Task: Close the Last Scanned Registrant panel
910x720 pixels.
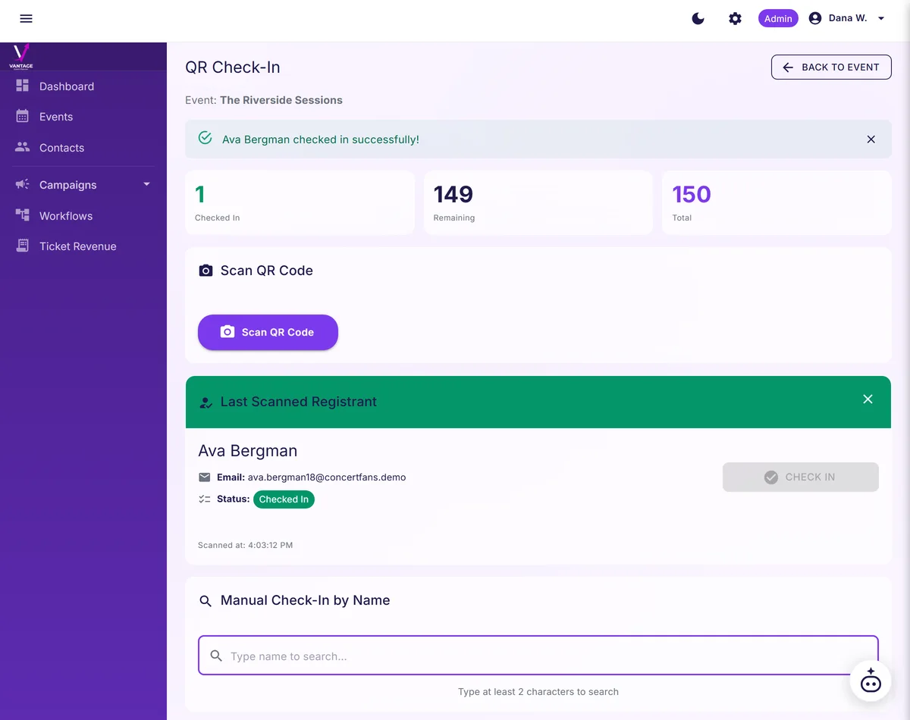Action: (868, 399)
